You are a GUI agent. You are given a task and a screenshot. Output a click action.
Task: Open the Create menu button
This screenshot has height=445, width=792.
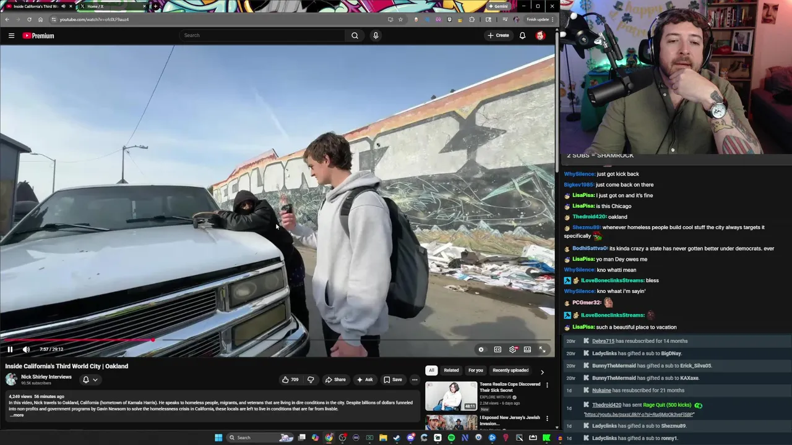coord(498,35)
